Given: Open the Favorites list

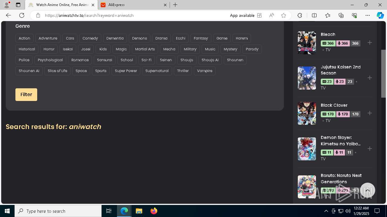Looking at the screenshot, I should click(x=328, y=15).
